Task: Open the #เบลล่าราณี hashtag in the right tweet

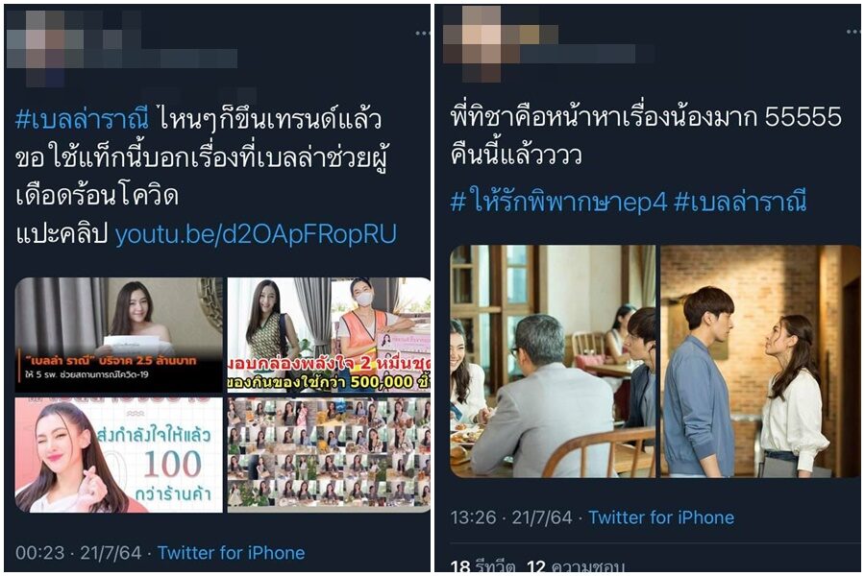Action: pyautogui.click(x=740, y=202)
